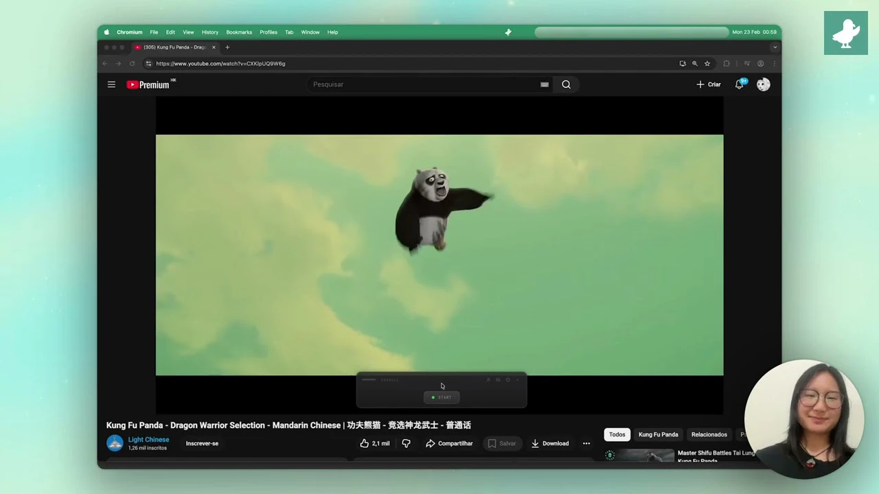Open the History menu
This screenshot has width=879, height=494.
tap(210, 32)
